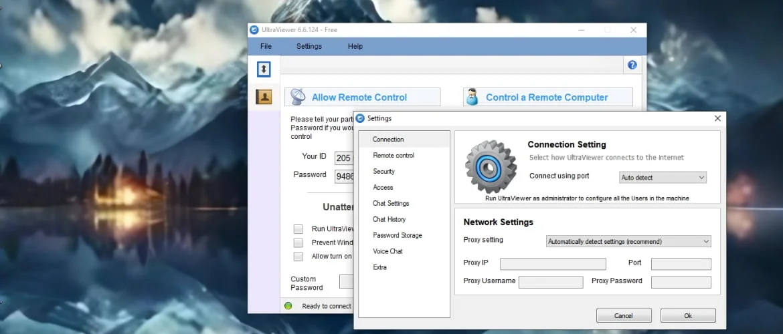783x334 pixels.
Task: Open the contacts address book sidebar icon
Action: (x=264, y=96)
